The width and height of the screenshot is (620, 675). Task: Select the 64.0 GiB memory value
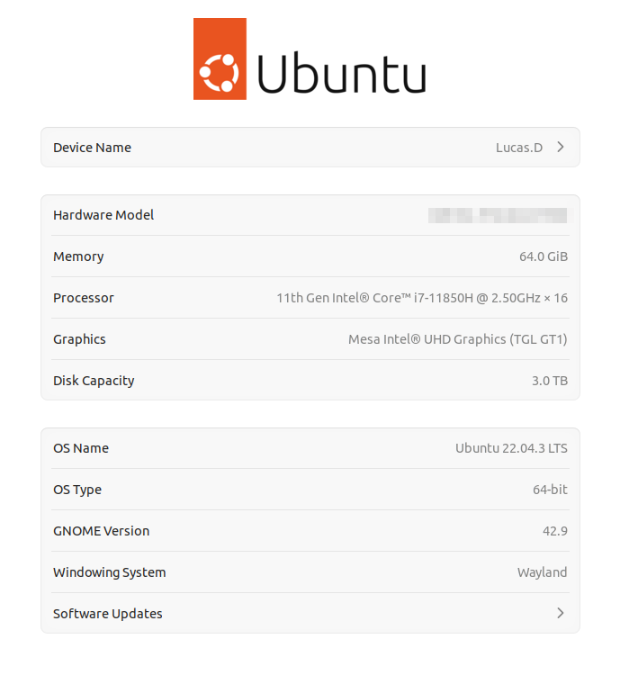point(544,256)
